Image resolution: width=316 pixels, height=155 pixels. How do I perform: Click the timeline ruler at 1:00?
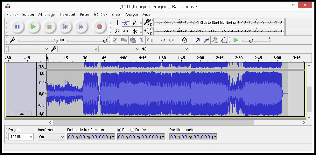coord(123,58)
